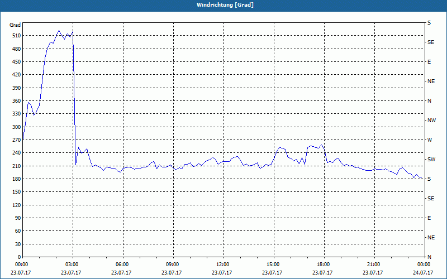Select the SW compass label

point(431,160)
